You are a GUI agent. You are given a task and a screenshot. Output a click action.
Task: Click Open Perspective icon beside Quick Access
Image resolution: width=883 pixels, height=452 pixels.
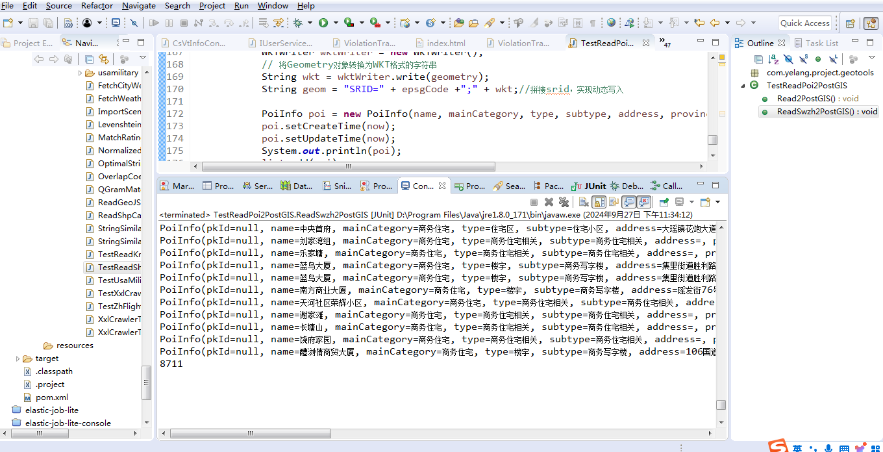click(x=850, y=23)
